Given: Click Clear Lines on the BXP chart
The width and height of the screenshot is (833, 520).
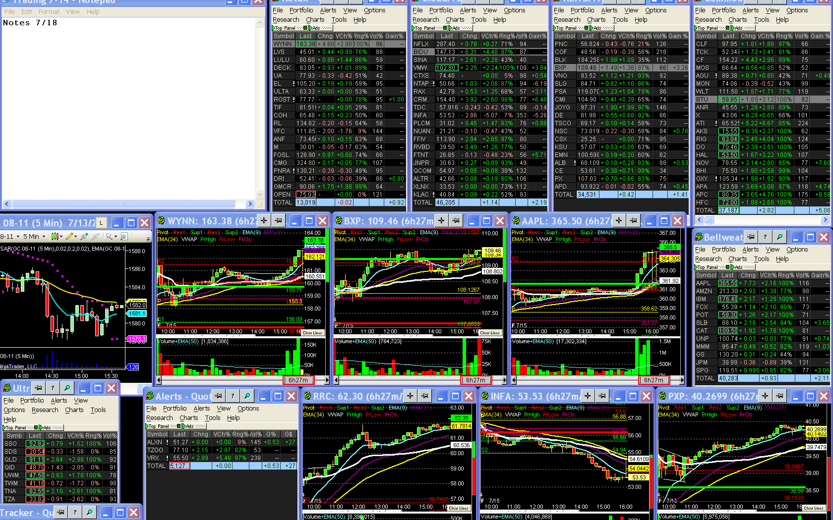Looking at the screenshot, I should (x=490, y=333).
